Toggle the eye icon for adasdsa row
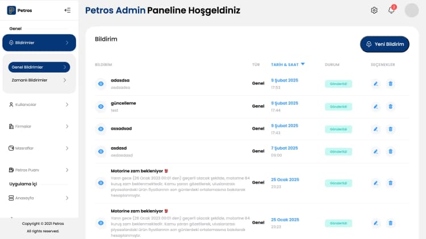Image resolution: width=426 pixels, height=239 pixels. [101, 84]
